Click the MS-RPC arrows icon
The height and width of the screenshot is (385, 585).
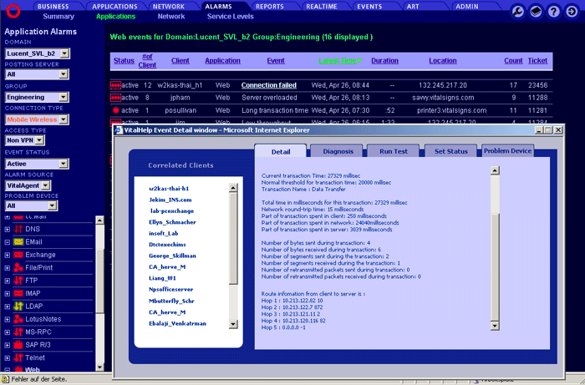pyautogui.click(x=18, y=332)
